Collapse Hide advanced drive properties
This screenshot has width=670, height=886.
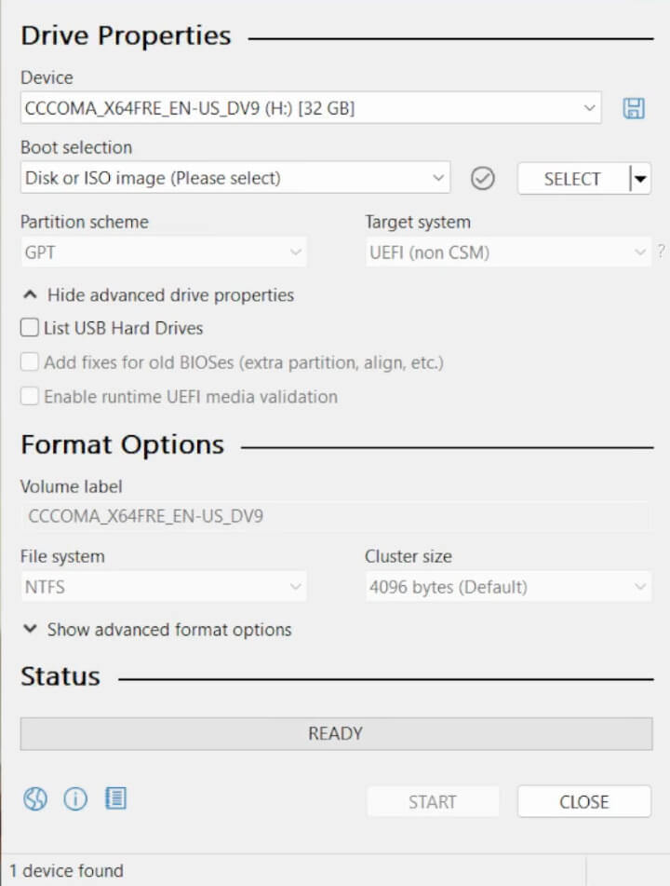[x=158, y=295]
